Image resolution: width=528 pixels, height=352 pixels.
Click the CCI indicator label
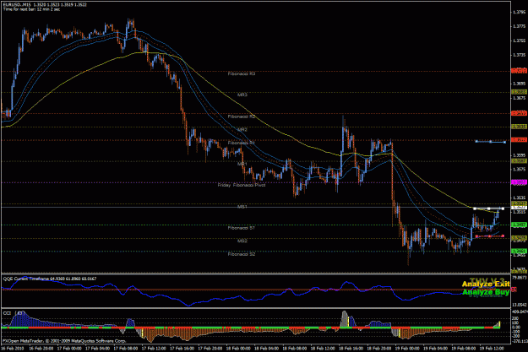[14, 313]
